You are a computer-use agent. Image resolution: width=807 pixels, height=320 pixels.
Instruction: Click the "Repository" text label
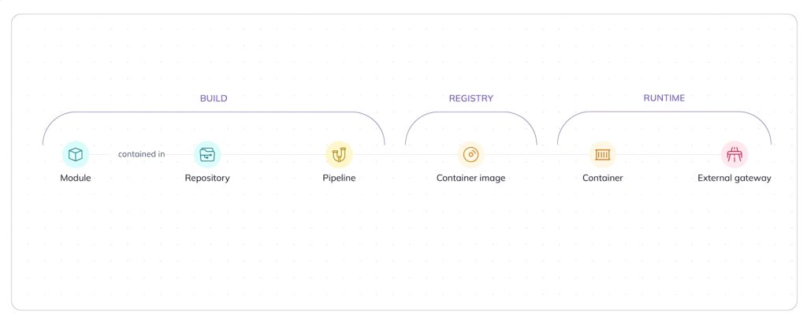point(207,178)
